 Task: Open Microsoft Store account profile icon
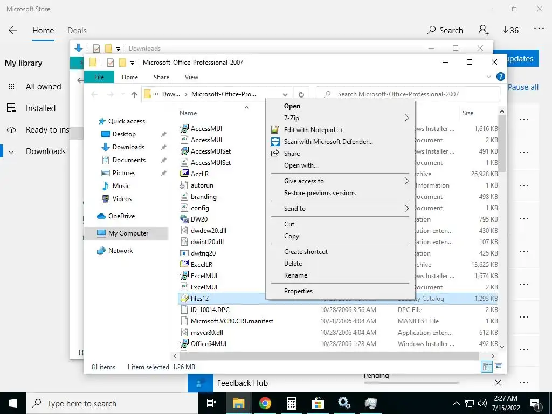coord(484,30)
